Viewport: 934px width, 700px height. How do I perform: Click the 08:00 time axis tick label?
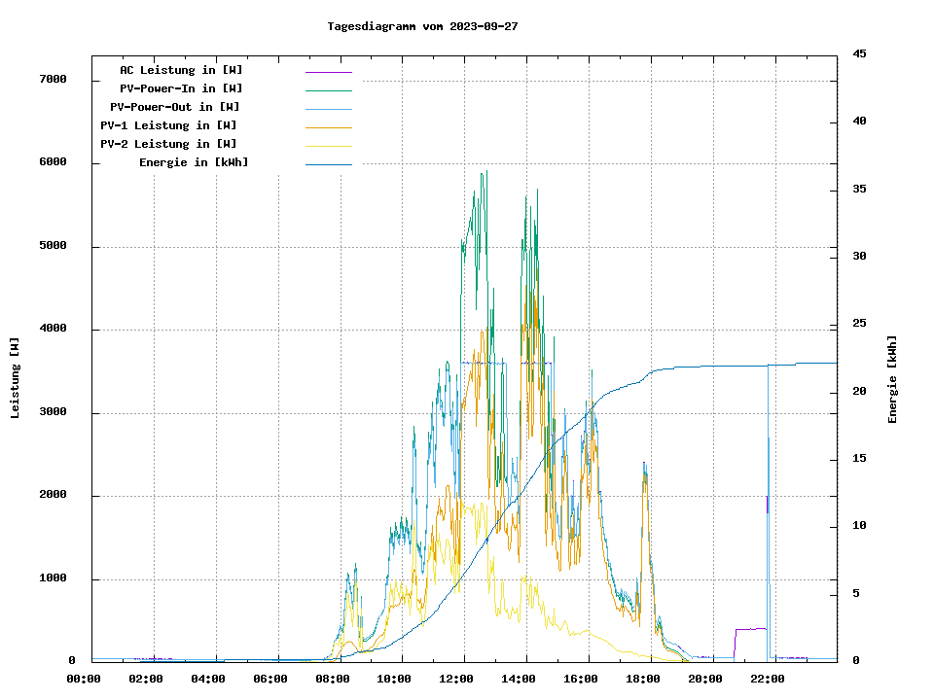click(x=332, y=679)
